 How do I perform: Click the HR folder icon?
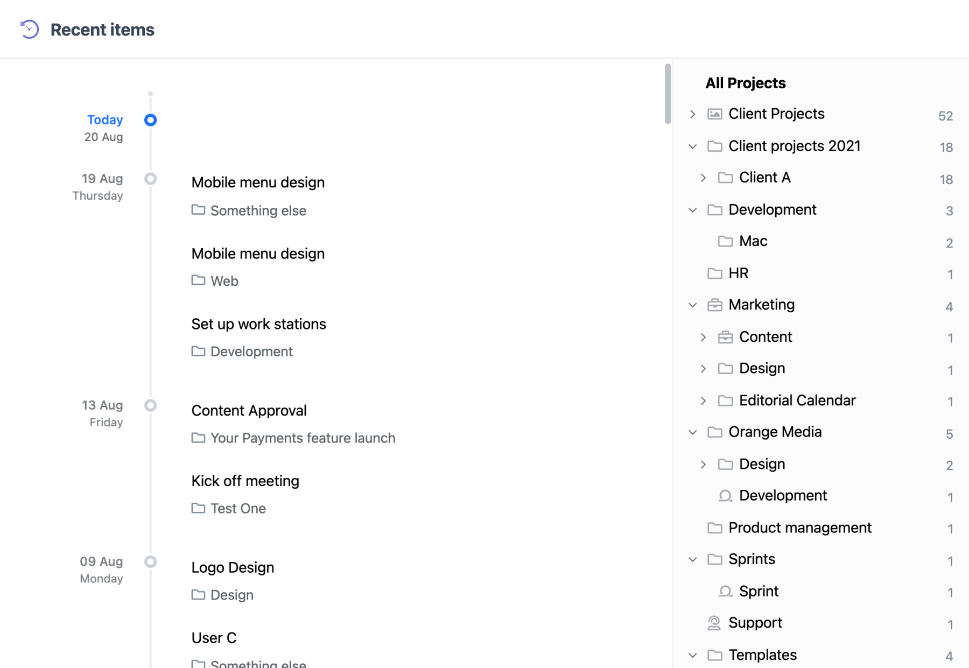714,273
